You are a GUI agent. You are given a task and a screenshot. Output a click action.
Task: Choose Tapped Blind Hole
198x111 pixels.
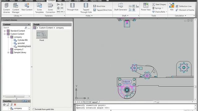102,10
